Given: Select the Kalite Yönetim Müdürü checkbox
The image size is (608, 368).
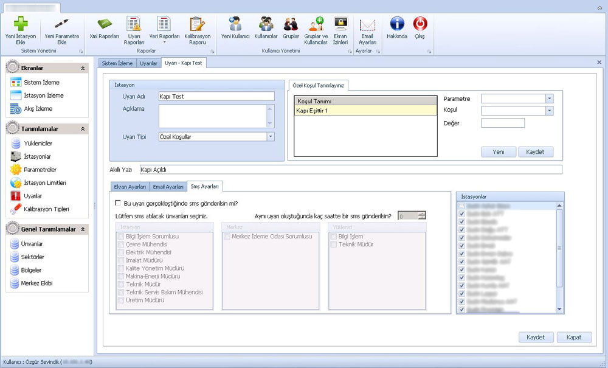Looking at the screenshot, I should point(121,268).
